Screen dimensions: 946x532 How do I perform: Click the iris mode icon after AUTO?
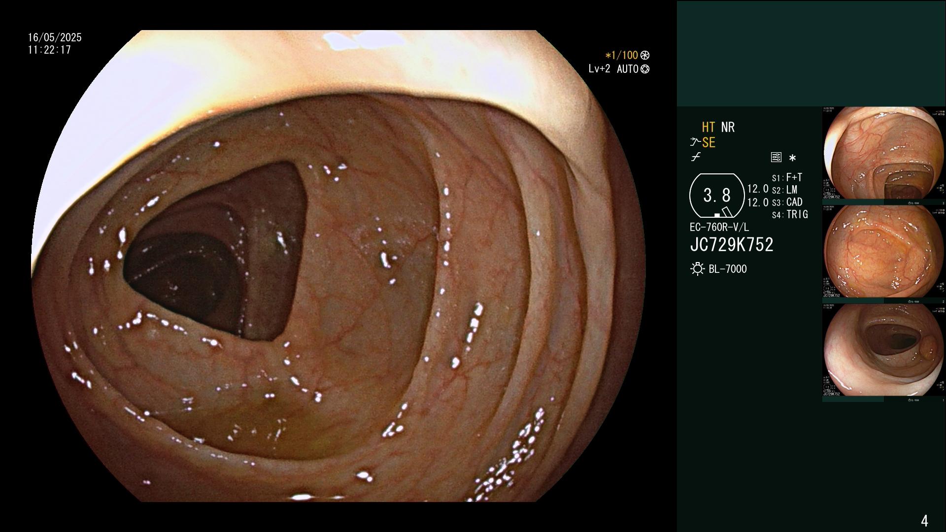[645, 69]
